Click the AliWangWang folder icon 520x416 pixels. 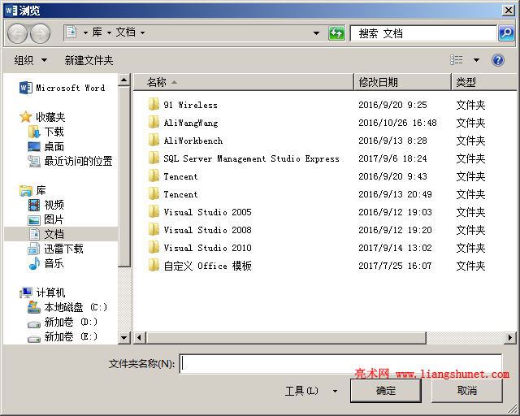154,123
